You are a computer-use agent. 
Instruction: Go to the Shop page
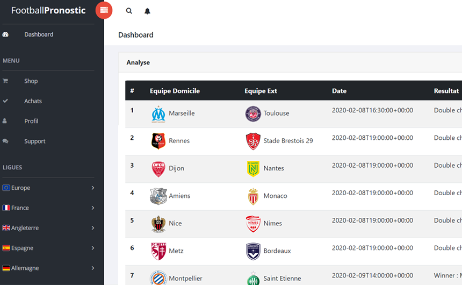pyautogui.click(x=31, y=81)
